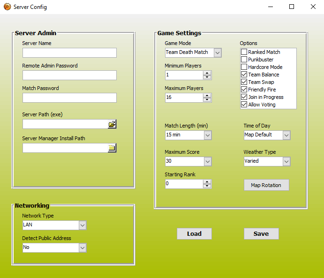
Task: Click the Server Manager Install Path folder icon
Action: tap(112, 148)
